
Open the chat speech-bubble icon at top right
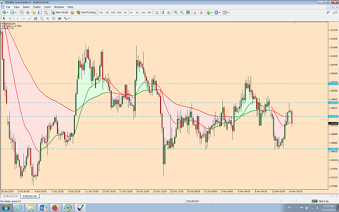335,12
